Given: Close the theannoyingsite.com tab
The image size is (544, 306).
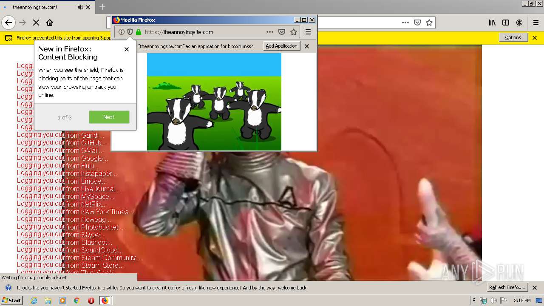Looking at the screenshot, I should click(88, 7).
